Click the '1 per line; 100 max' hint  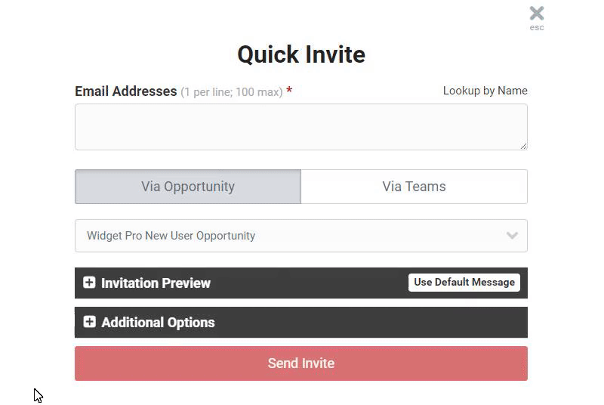tap(232, 92)
